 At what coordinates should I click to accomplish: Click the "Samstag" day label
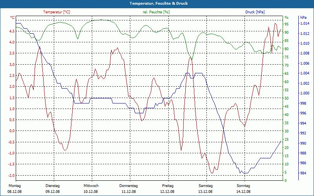[x=206, y=186]
